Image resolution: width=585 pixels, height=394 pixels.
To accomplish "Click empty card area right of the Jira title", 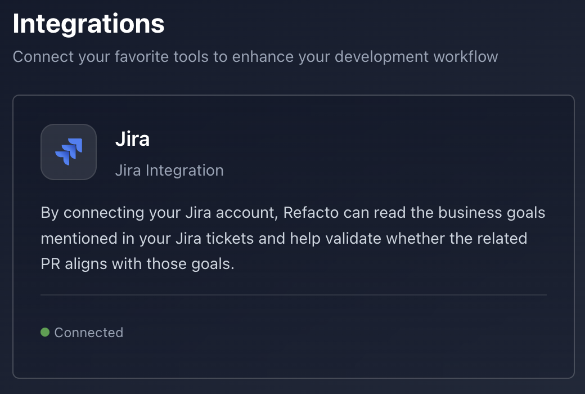I will [366, 146].
